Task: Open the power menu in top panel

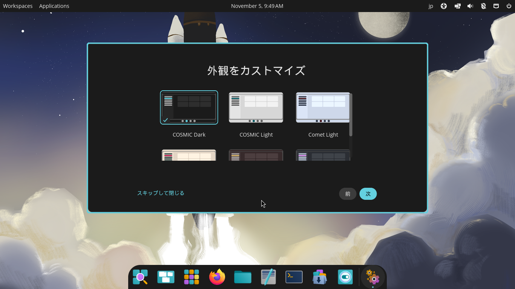Action: click(509, 6)
